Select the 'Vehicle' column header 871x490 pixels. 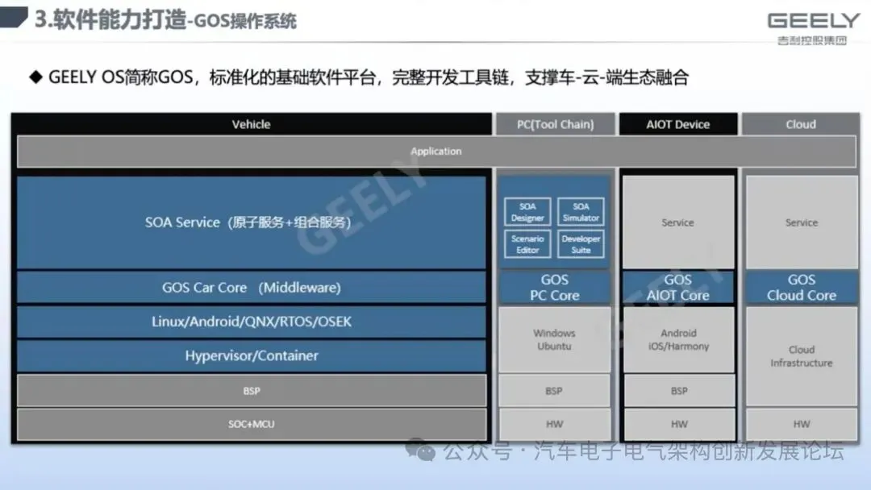(x=251, y=124)
